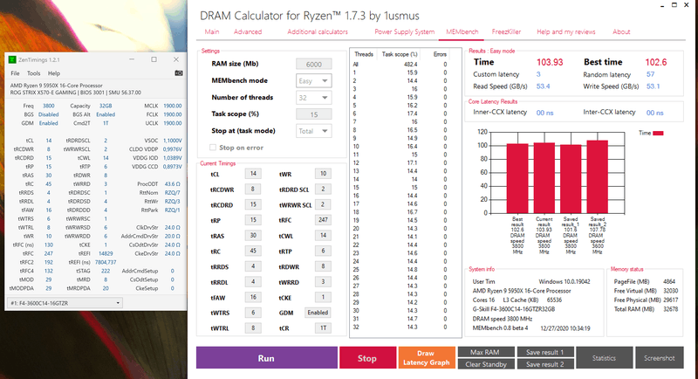
Task: Click the thread 32 row in results table
Action: click(x=400, y=327)
